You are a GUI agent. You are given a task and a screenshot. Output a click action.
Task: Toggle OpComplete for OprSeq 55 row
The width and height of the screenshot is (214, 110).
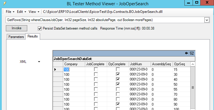click(x=118, y=89)
